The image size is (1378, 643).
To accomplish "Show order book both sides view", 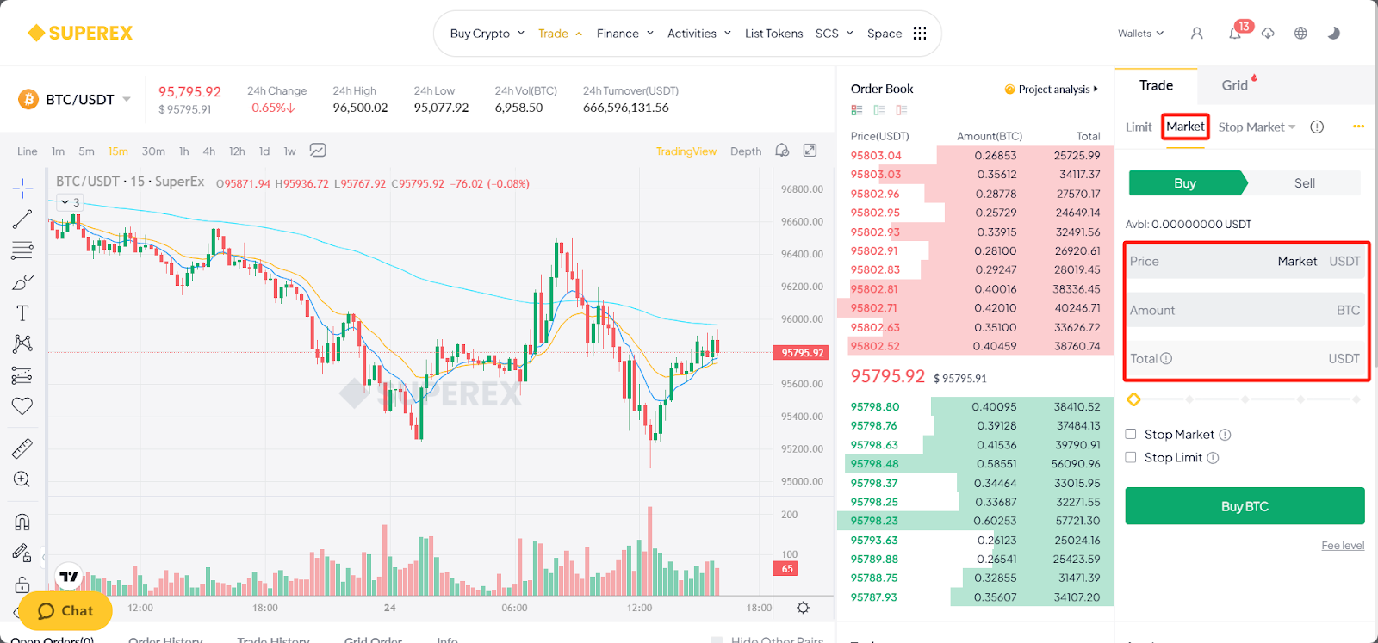I will pos(857,110).
